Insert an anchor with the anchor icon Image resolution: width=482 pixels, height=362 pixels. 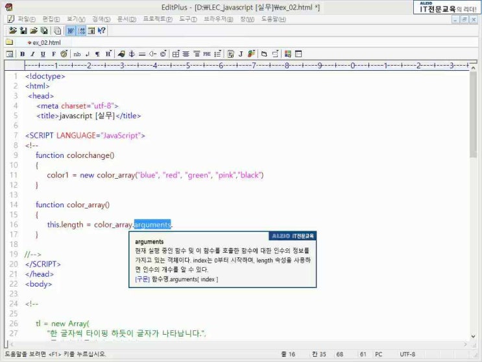132,54
